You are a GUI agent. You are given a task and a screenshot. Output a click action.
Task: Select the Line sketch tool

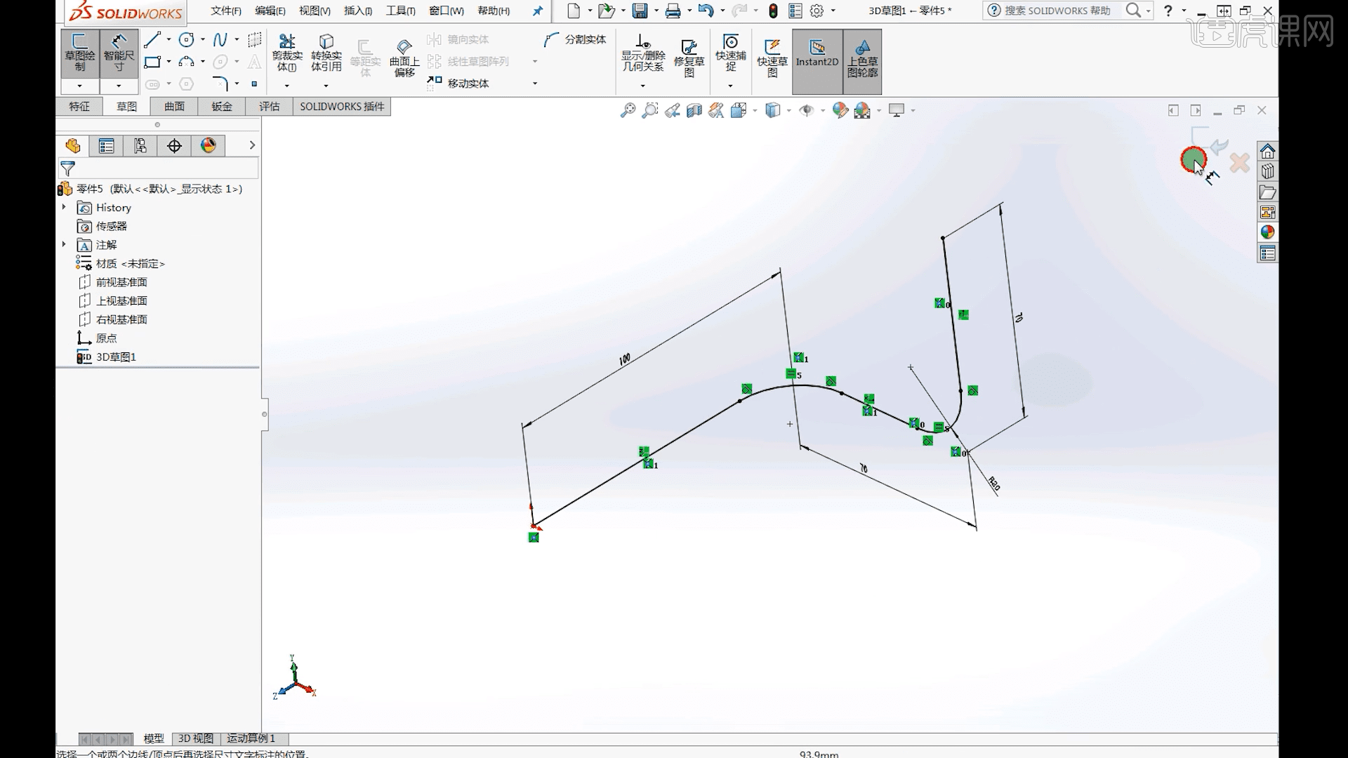pos(152,40)
